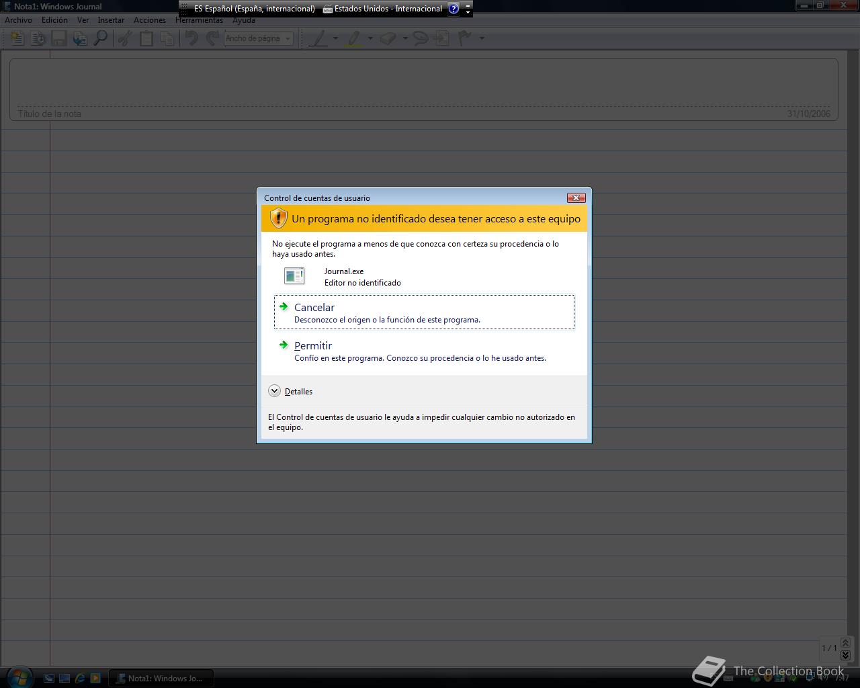Open the Archivo menu
The height and width of the screenshot is (688, 860).
click(x=18, y=20)
